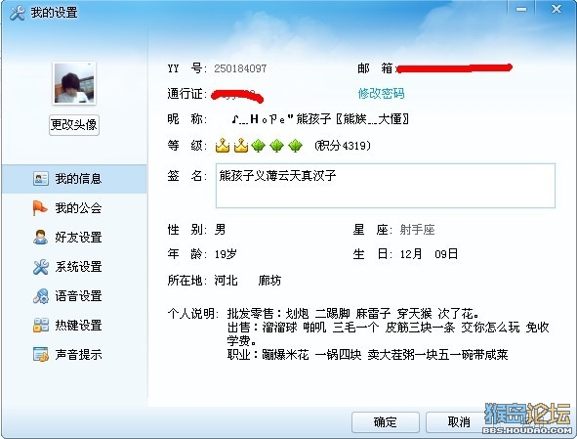
Task: Click the 修改密码 link
Action: (381, 94)
